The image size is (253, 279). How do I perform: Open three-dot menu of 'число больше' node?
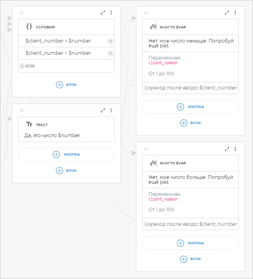[235, 149]
